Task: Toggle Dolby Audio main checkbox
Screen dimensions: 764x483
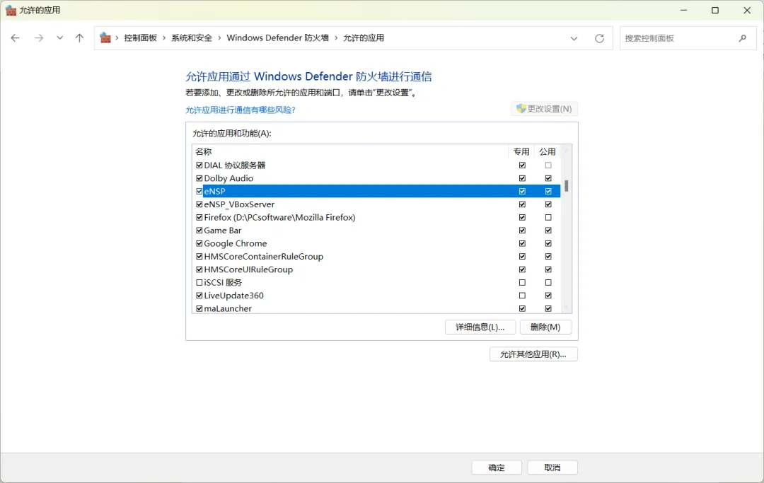Action: tap(199, 178)
